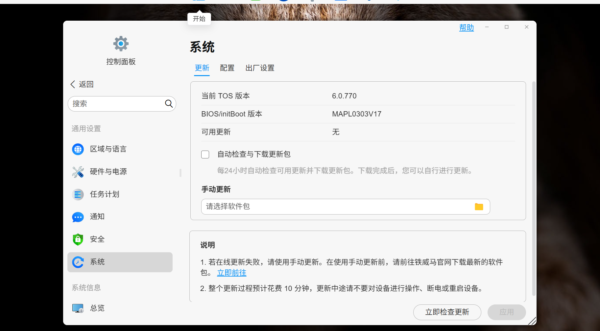Click the 应用 button
This screenshot has height=331, width=600.
tap(507, 312)
